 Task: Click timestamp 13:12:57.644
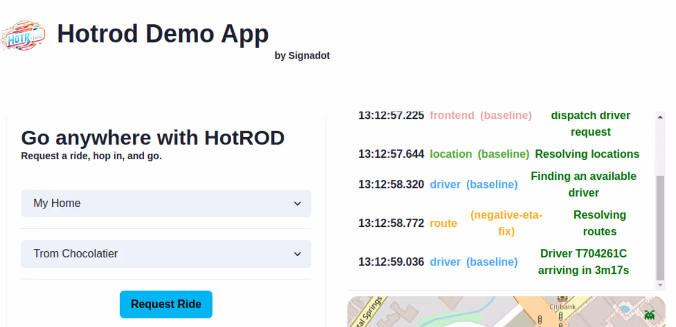[x=391, y=154]
